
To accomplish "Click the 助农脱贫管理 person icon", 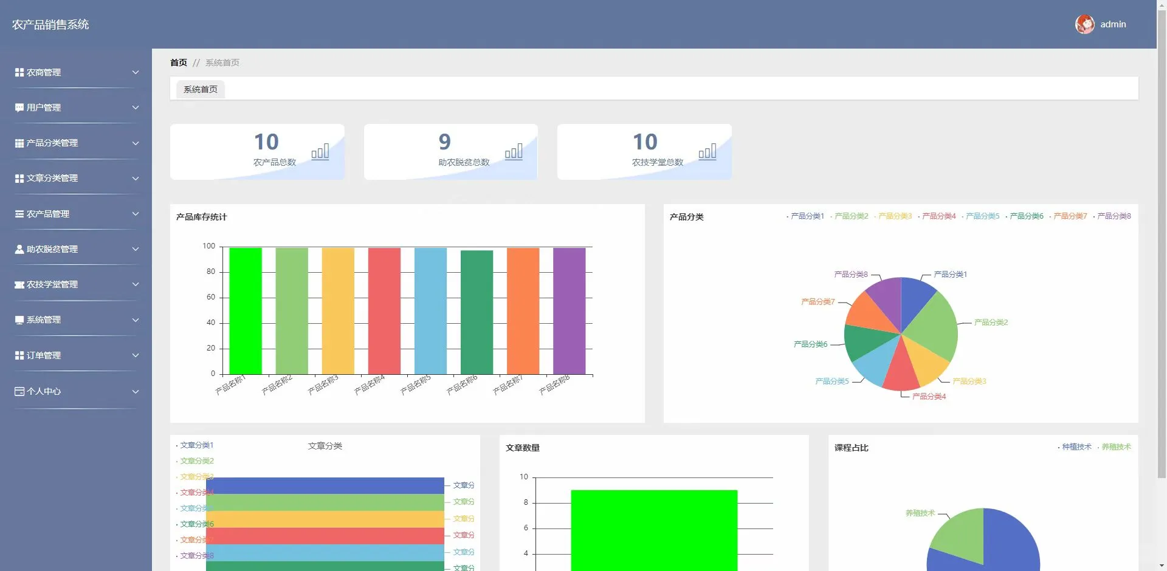I will point(18,249).
